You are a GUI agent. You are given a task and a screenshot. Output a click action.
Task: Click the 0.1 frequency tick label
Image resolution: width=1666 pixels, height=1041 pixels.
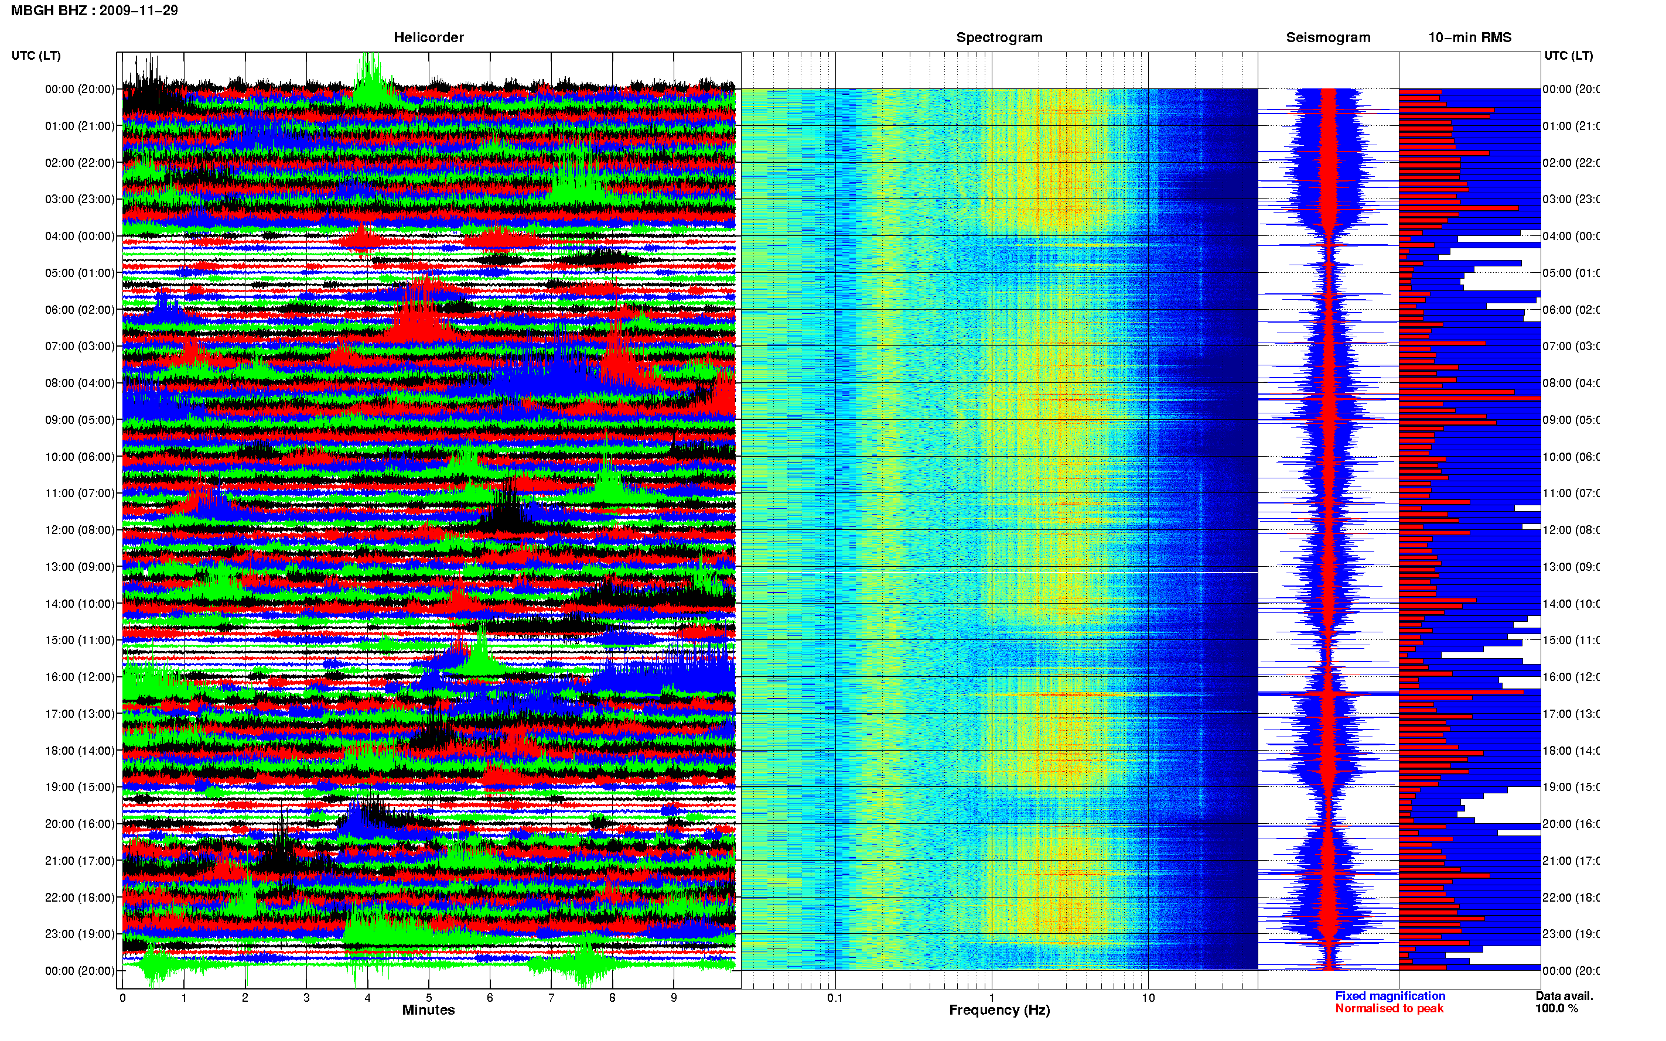835,998
